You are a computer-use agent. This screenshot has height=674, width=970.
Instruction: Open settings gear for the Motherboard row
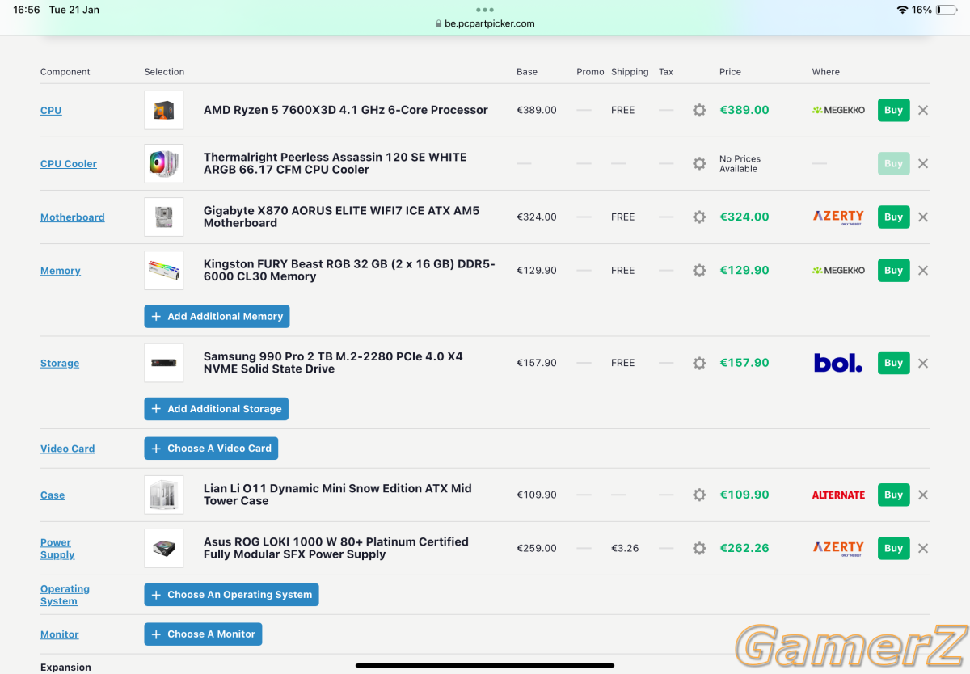pos(699,217)
